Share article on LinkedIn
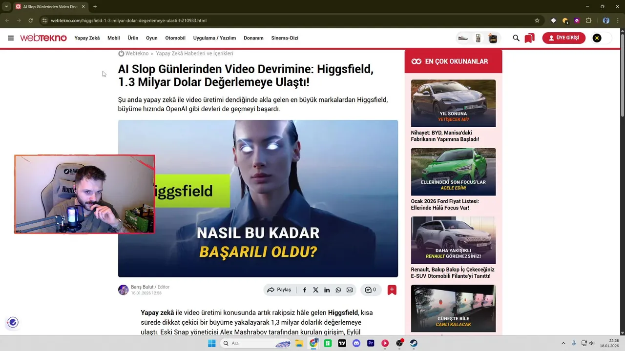 [x=327, y=290]
